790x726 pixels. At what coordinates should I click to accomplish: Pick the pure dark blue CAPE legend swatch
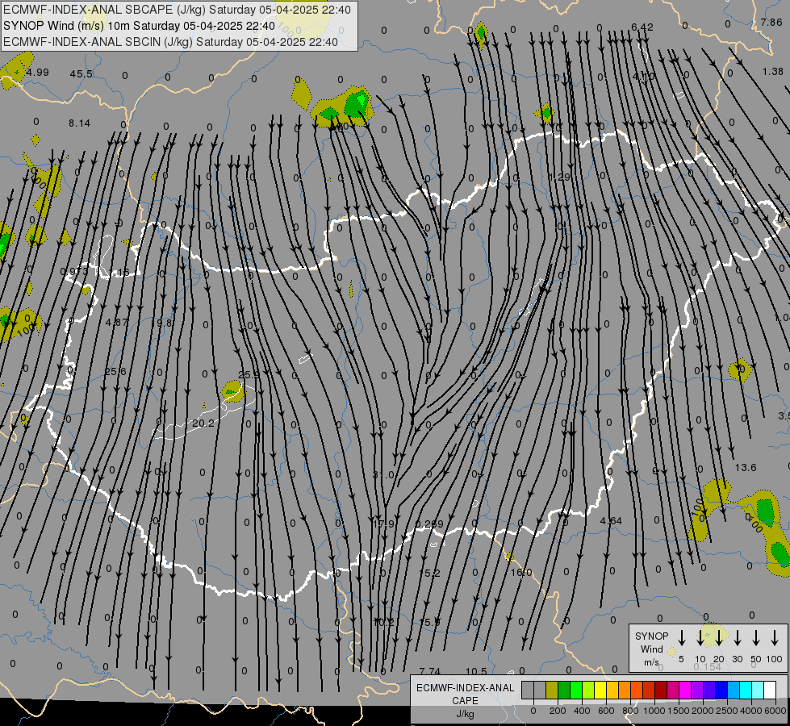[x=721, y=690]
